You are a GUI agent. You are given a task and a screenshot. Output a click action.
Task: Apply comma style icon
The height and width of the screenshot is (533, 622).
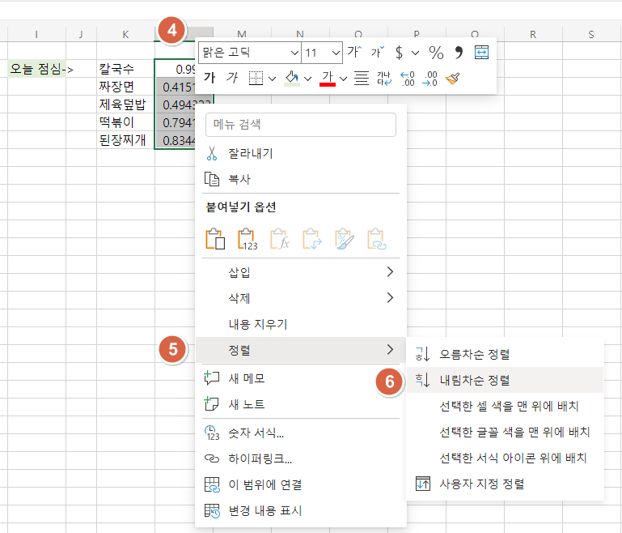[x=459, y=53]
